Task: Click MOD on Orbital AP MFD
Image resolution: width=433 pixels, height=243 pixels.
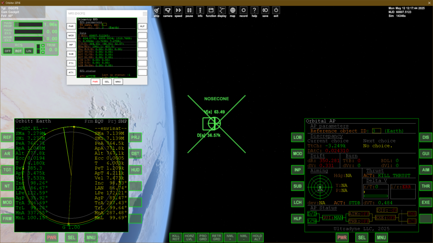Action: 297,154
